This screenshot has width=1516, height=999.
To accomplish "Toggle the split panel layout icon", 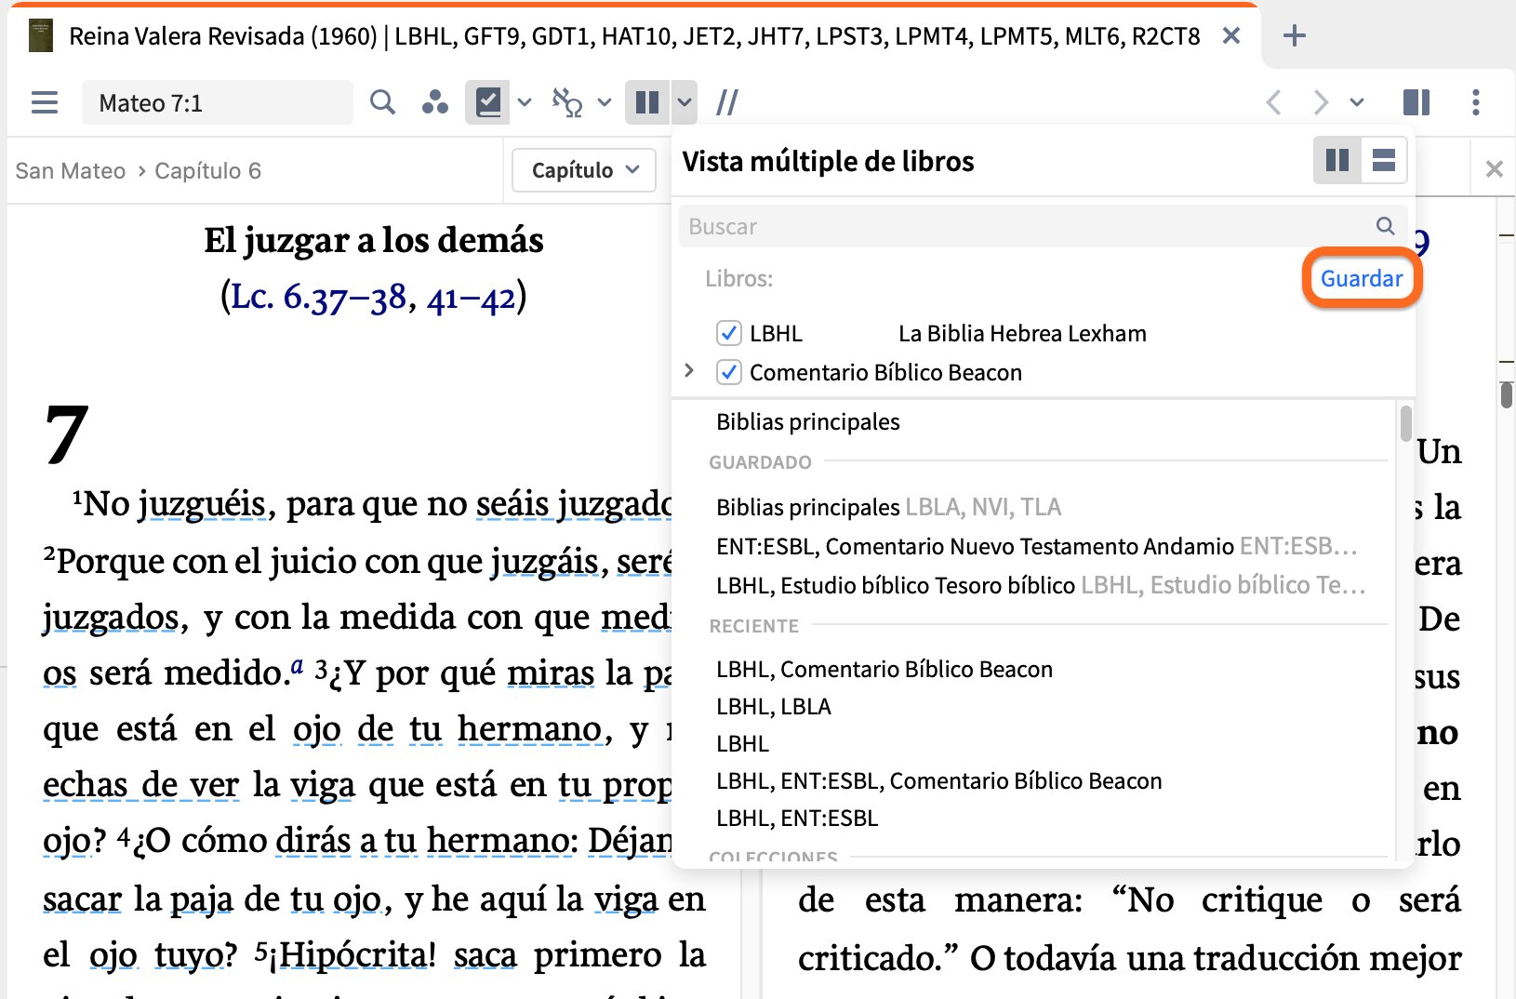I will [1416, 102].
